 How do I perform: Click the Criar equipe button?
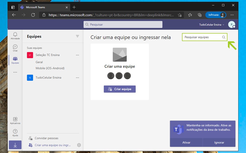[120, 89]
